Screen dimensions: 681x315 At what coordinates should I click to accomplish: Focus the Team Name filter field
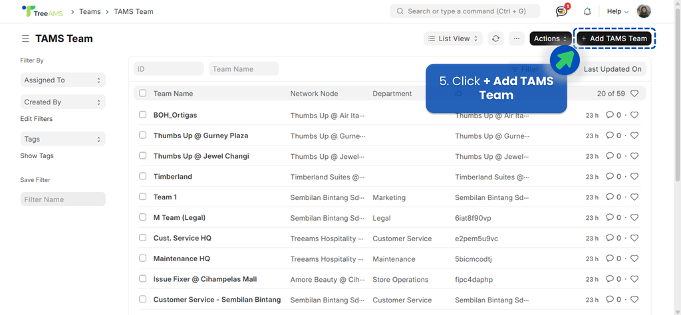(x=243, y=68)
